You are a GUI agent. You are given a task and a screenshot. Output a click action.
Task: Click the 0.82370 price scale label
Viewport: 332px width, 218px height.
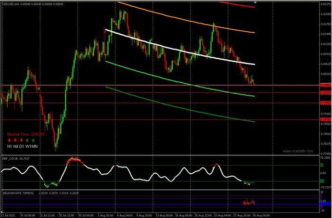point(326,4)
